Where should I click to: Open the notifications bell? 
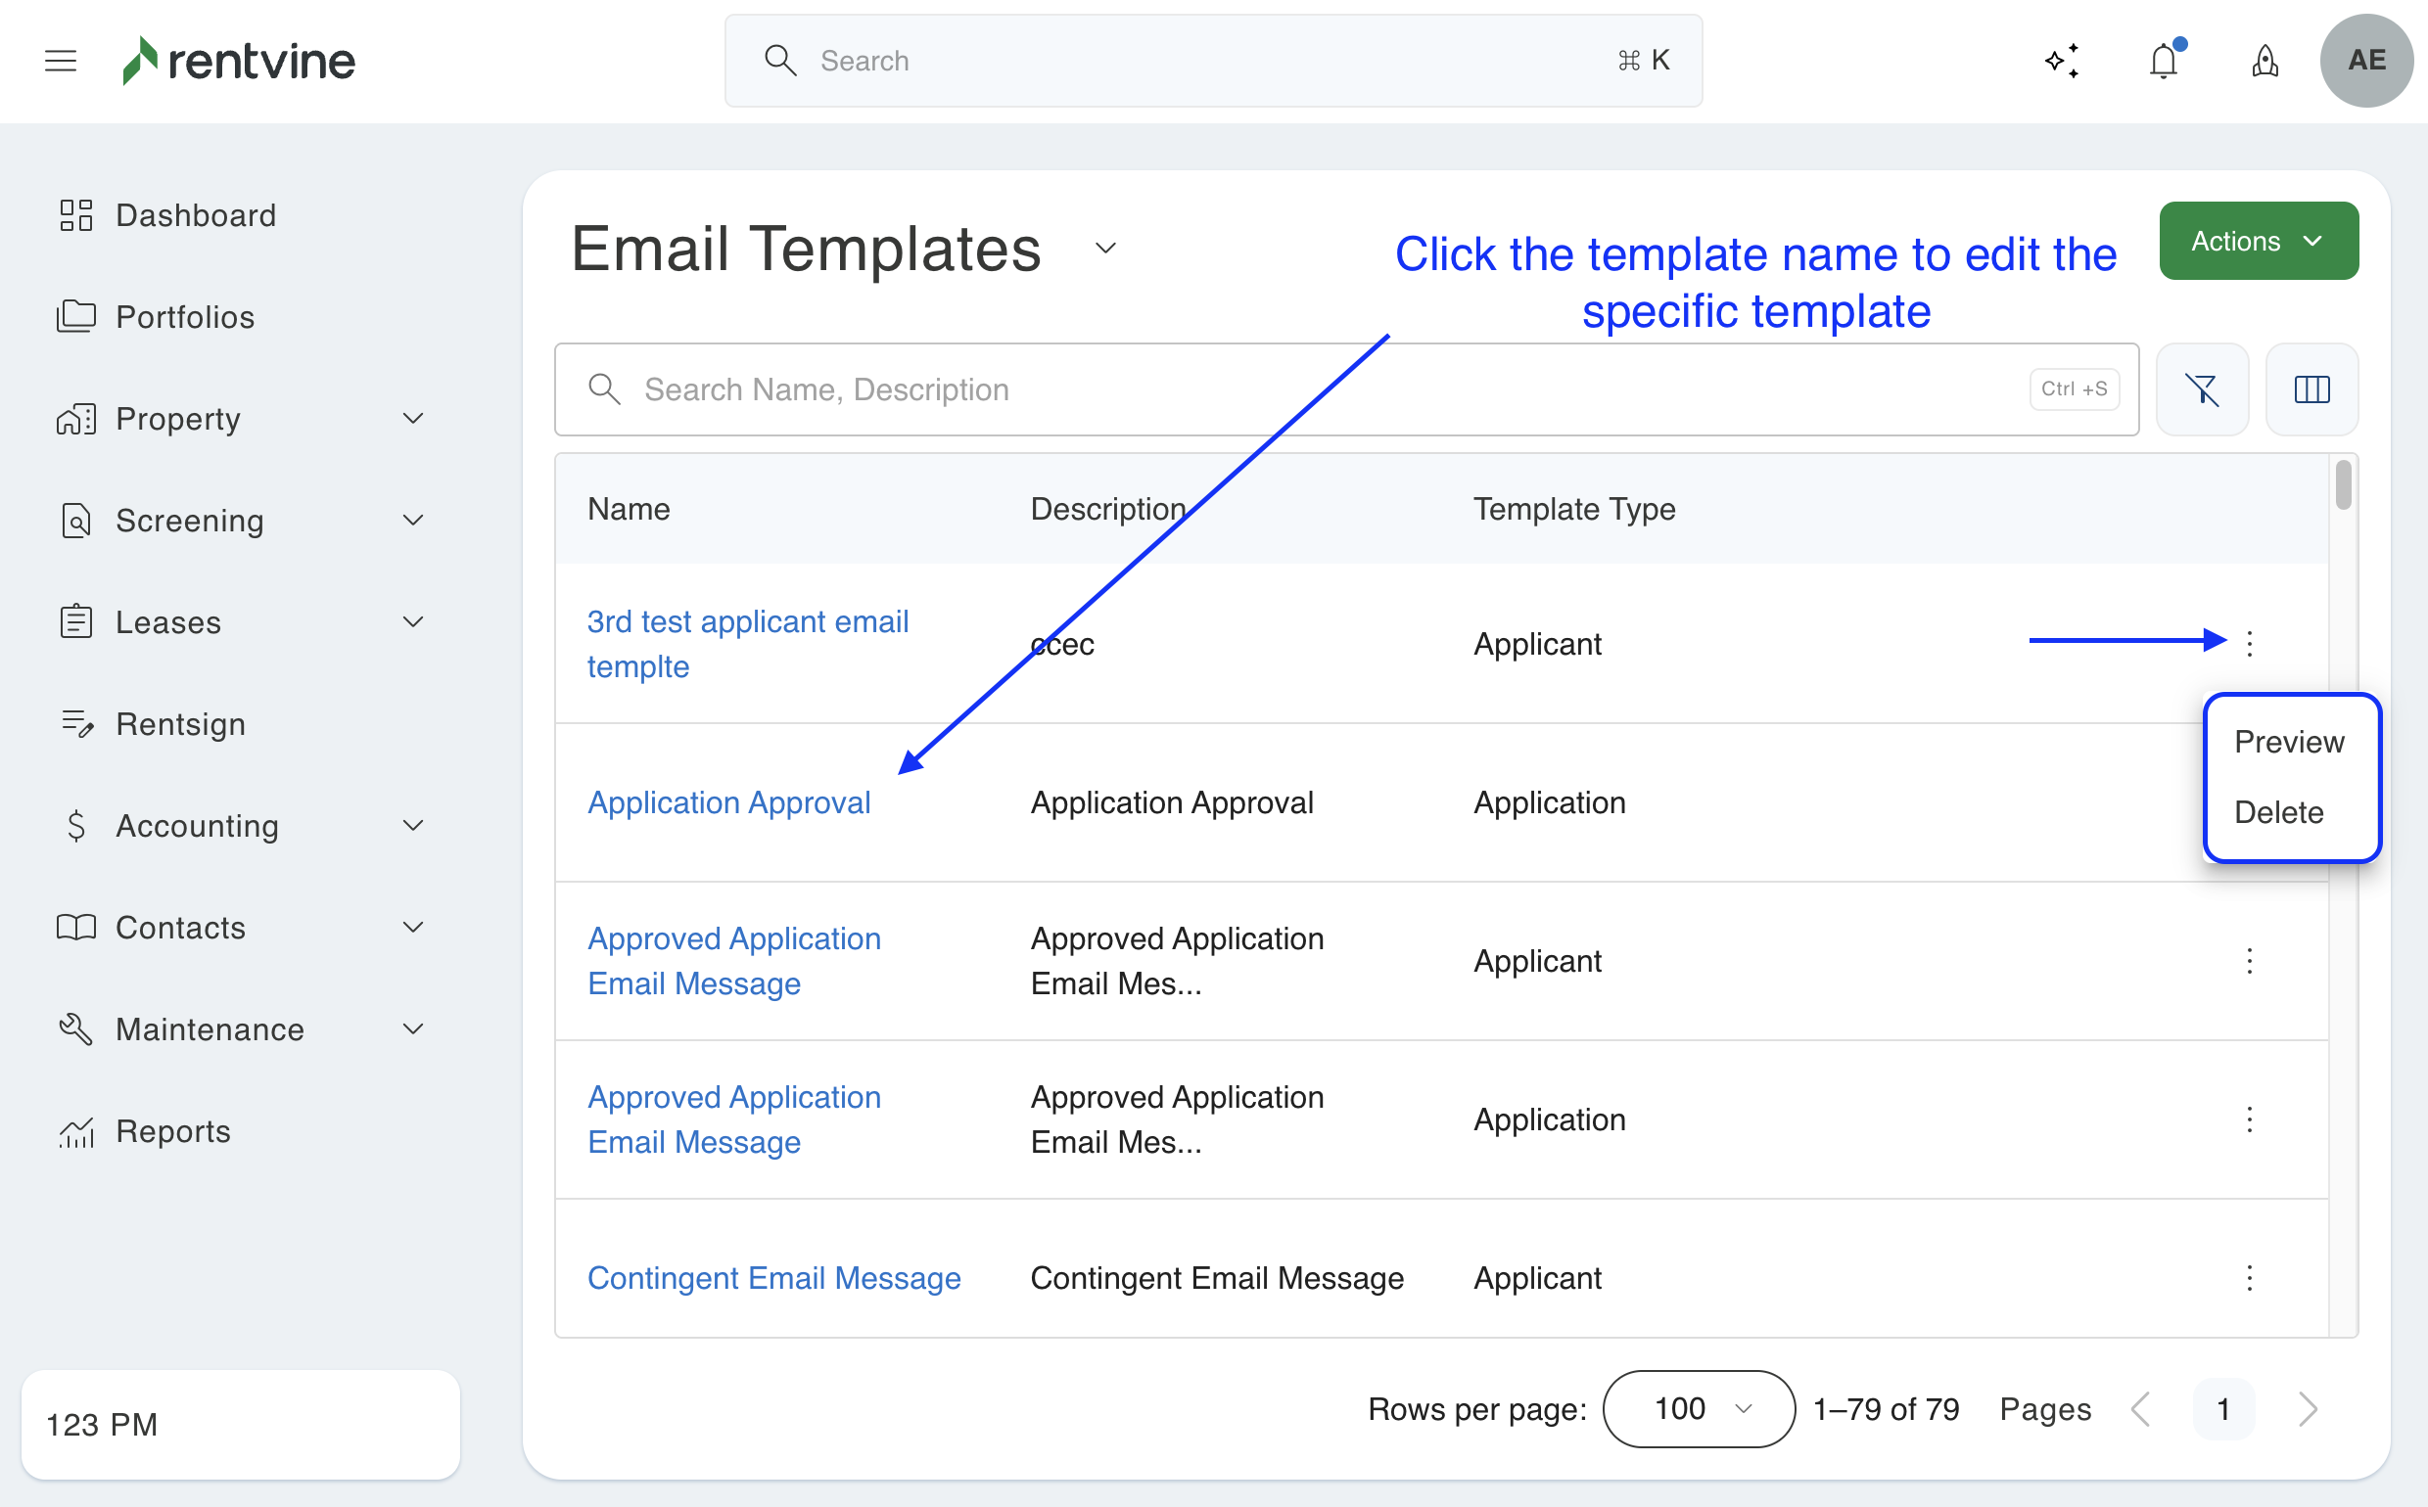click(x=2163, y=61)
